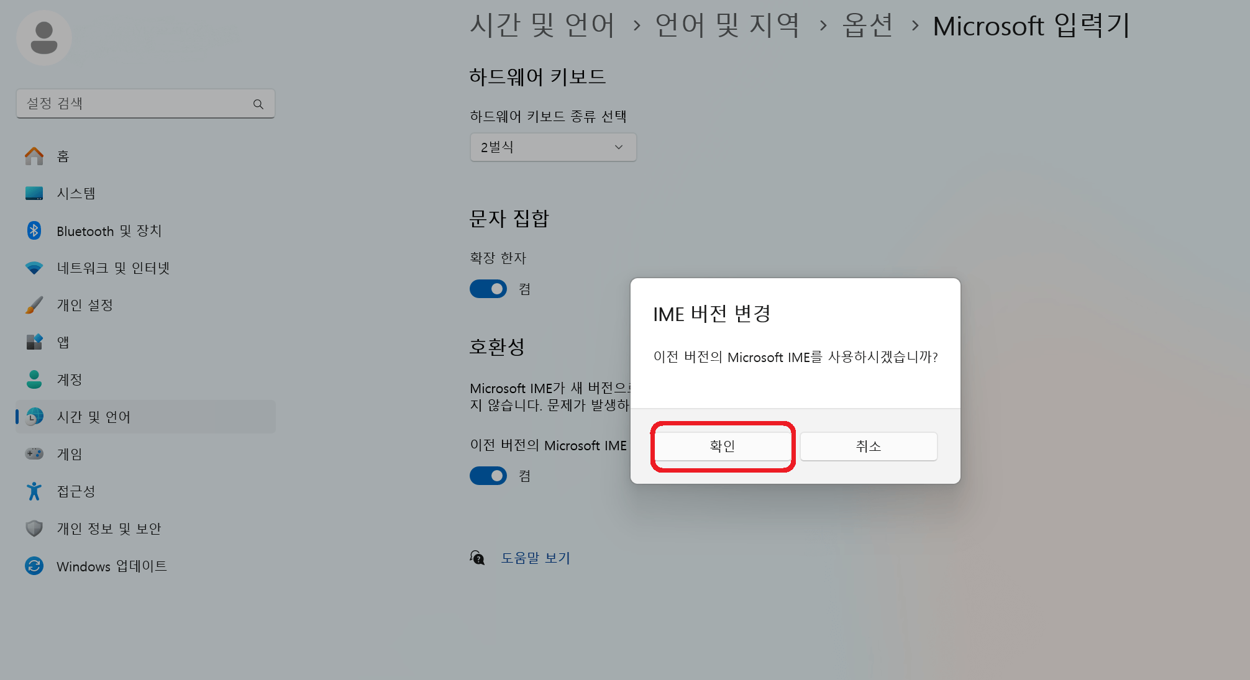Select Bluetooth 및 장치 in the sidebar
Viewport: 1250px width, 680px height.
coord(108,230)
